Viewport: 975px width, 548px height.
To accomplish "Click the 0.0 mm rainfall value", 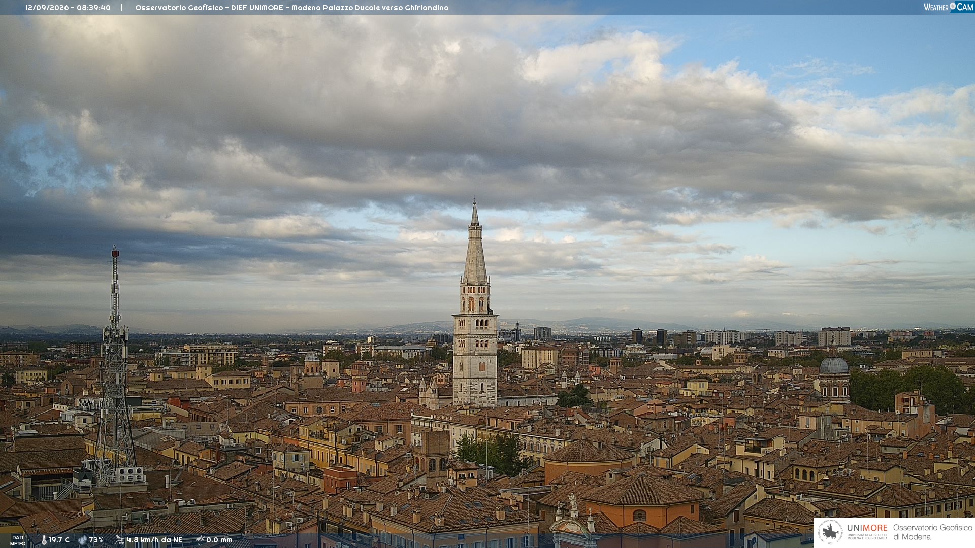I will point(219,540).
